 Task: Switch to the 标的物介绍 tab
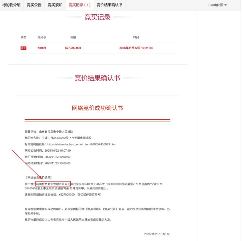[11, 5]
